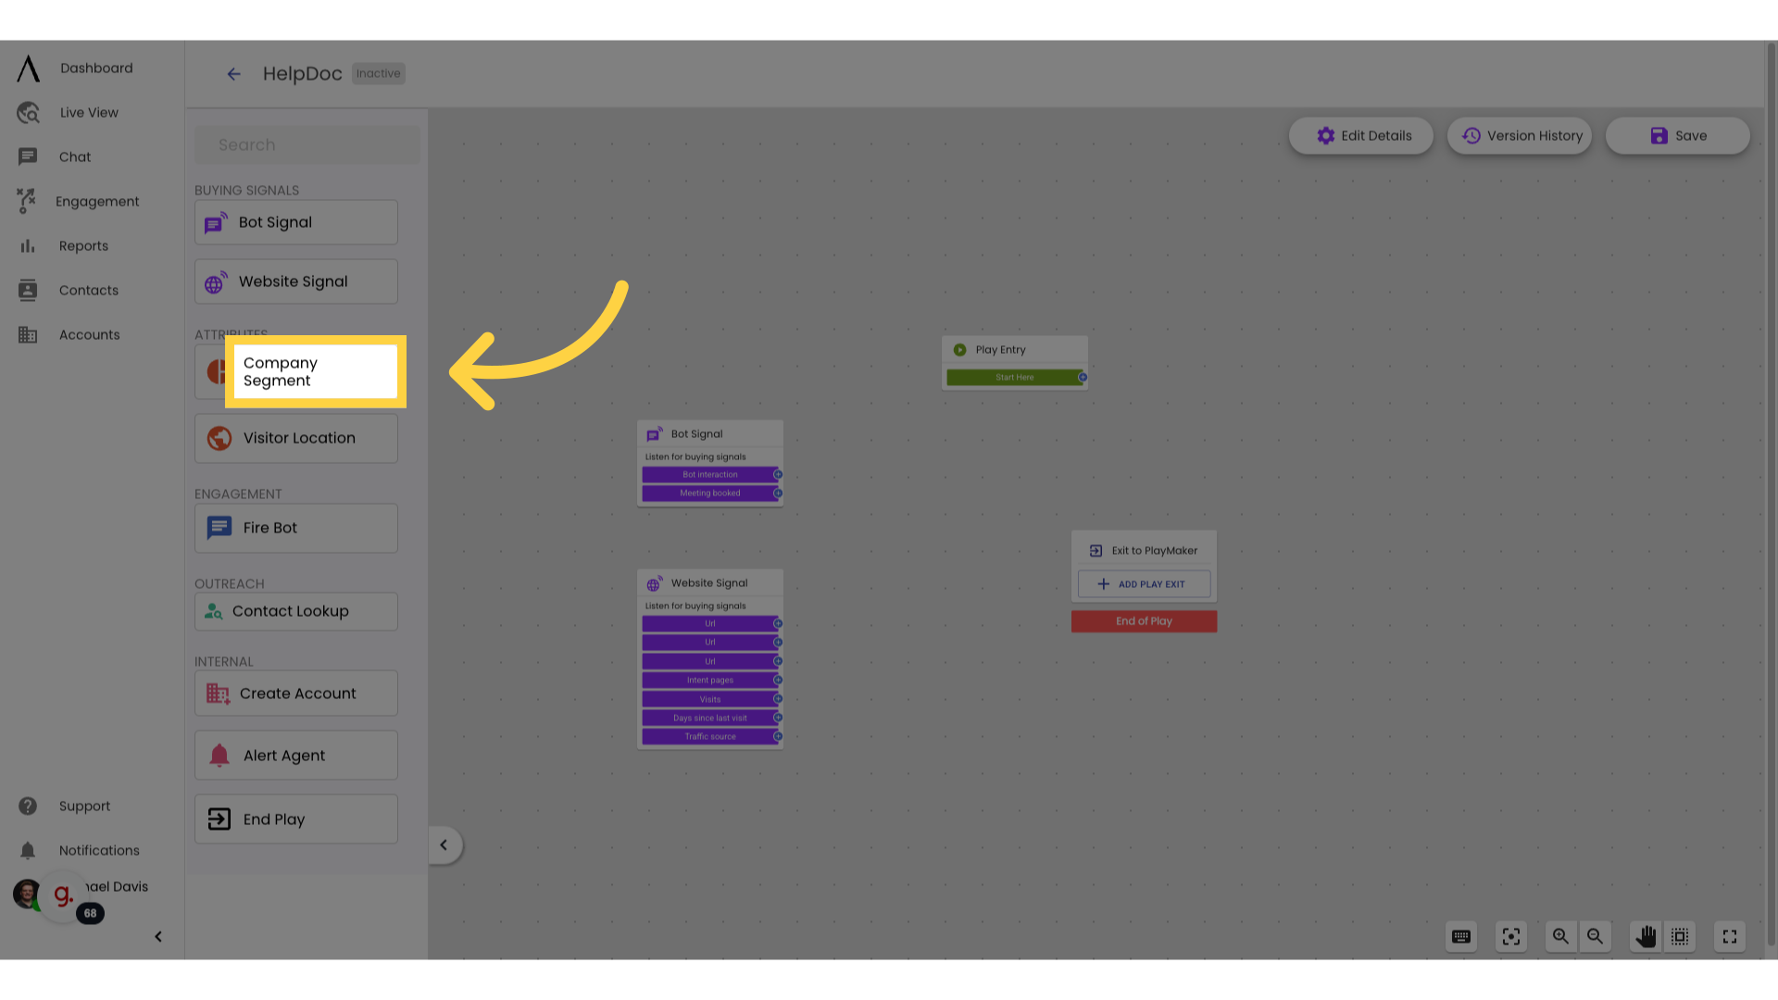Click the Intent pages row
Screen dimensions: 1778x1000
[710, 681]
